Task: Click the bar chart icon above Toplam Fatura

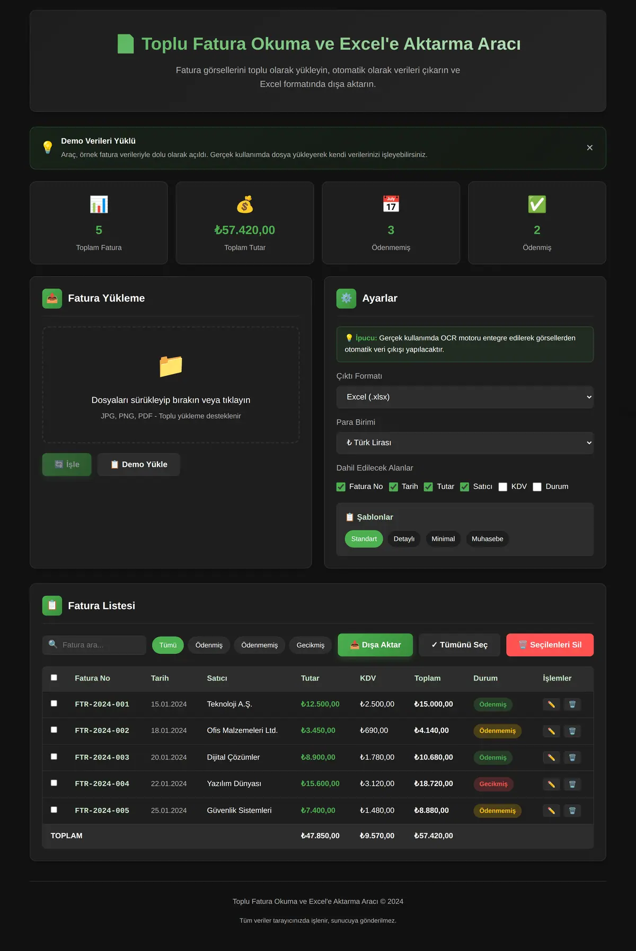Action: pyautogui.click(x=99, y=205)
